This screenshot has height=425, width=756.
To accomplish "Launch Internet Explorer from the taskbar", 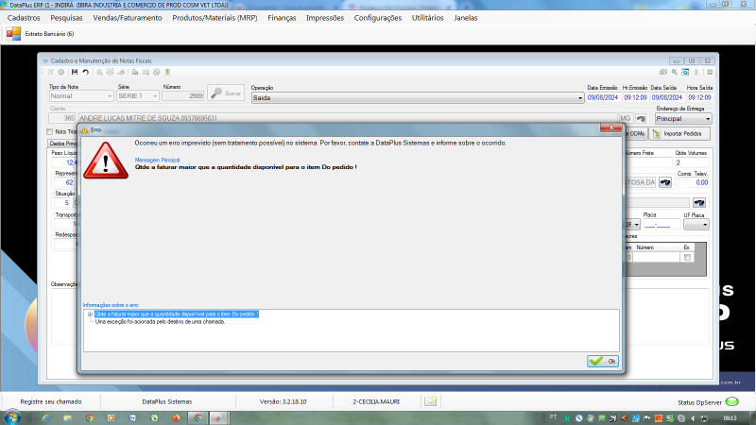I will (45, 417).
